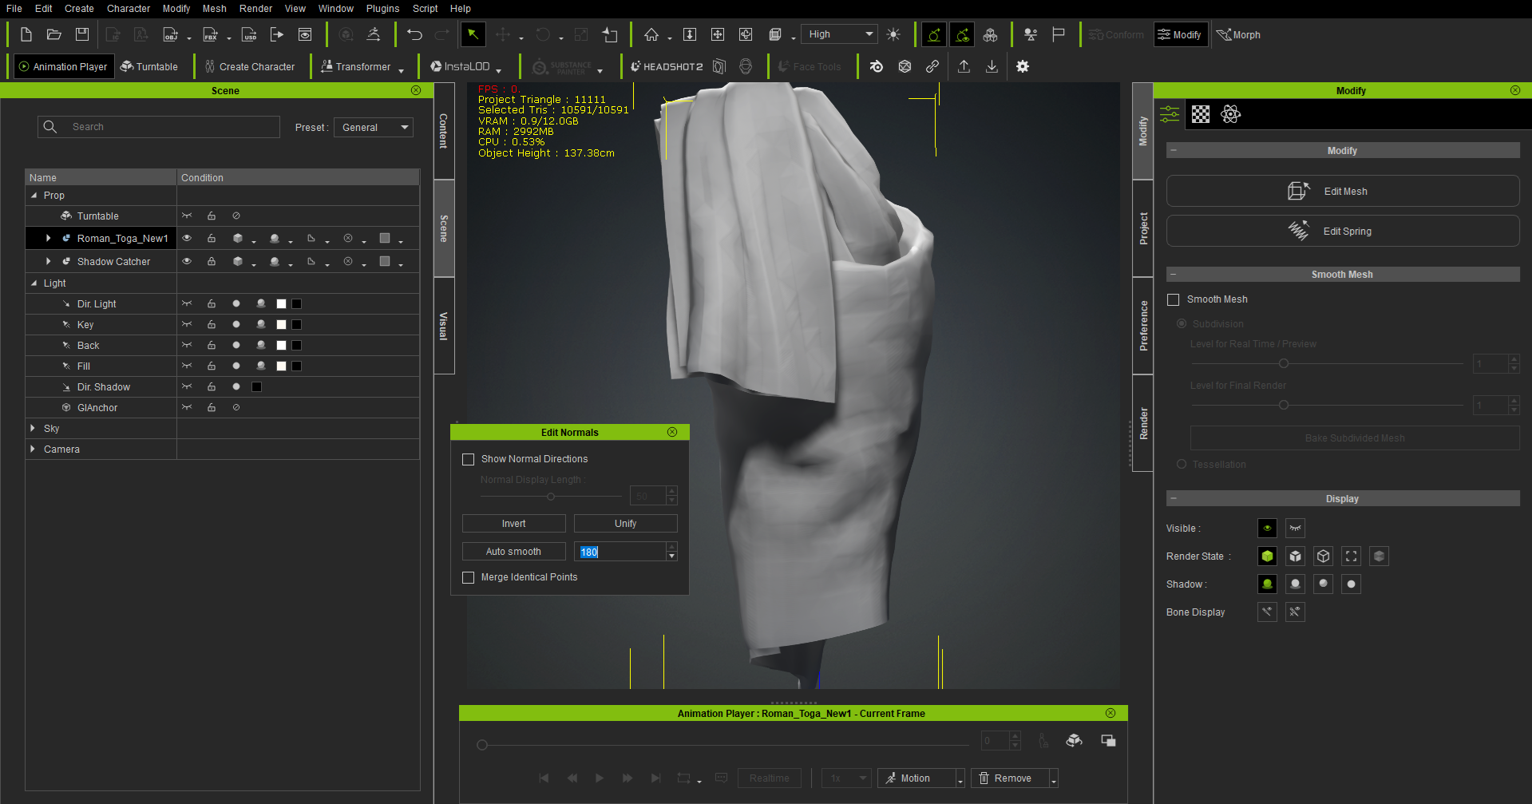Open the Plugins menu
Image resolution: width=1532 pixels, height=804 pixels.
(x=382, y=9)
